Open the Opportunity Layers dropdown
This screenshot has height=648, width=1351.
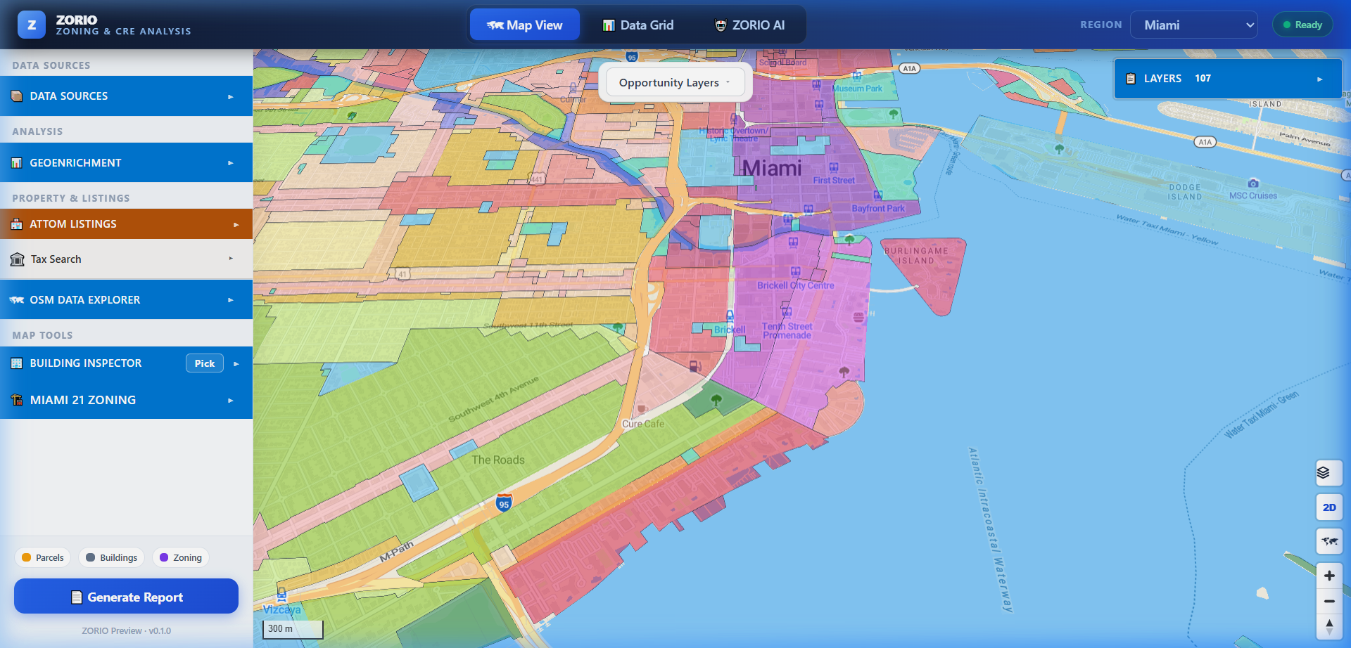[675, 83]
